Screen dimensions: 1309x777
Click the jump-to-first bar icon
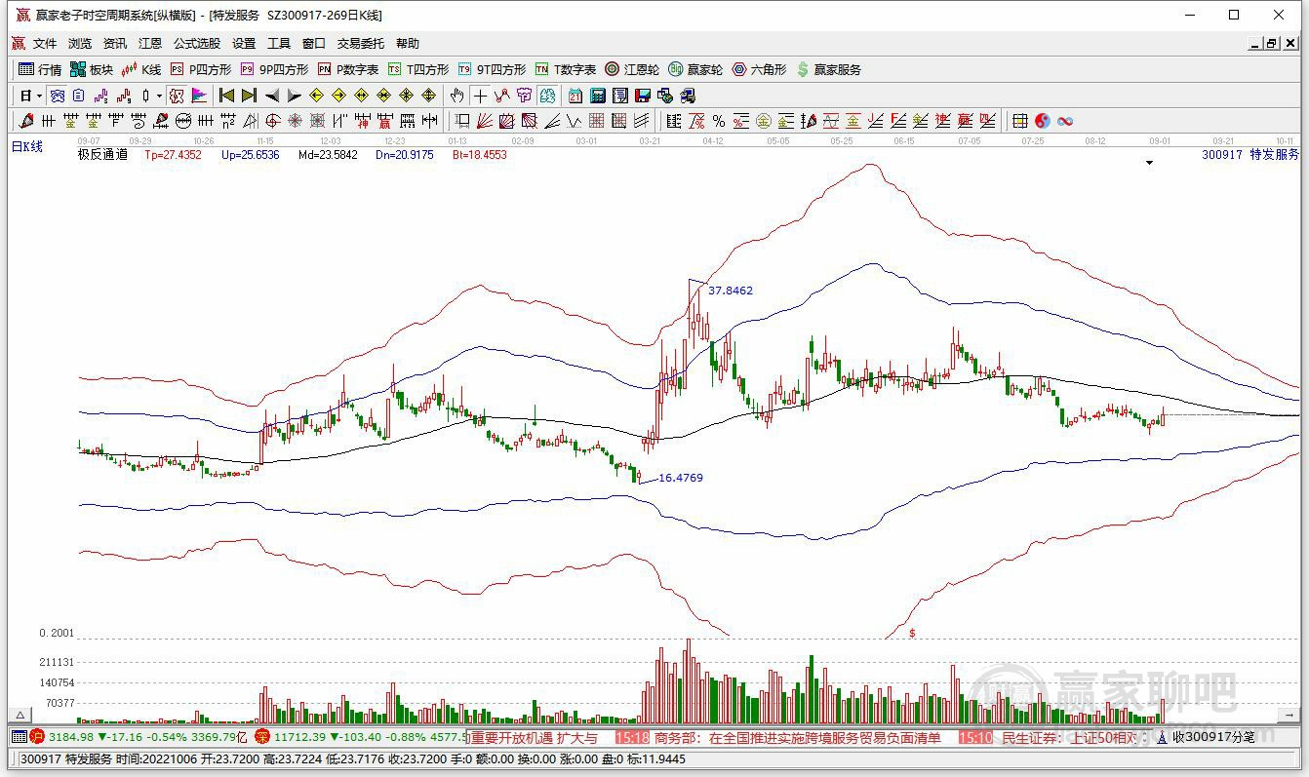(x=226, y=96)
